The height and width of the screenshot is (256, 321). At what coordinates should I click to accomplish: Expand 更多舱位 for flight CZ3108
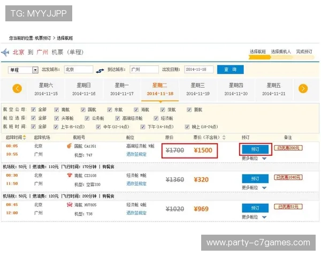254,188
